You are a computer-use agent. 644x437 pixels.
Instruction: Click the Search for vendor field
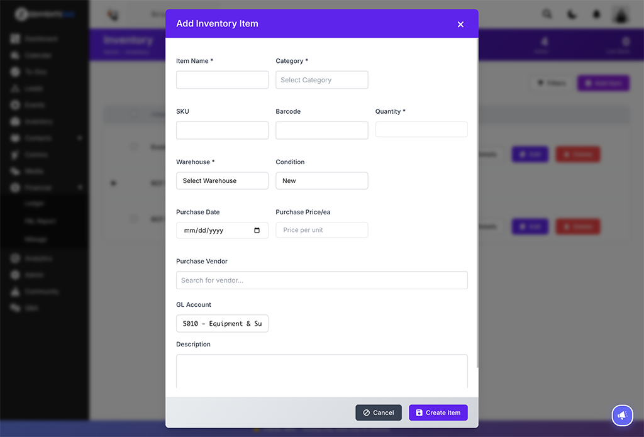[x=321, y=280]
